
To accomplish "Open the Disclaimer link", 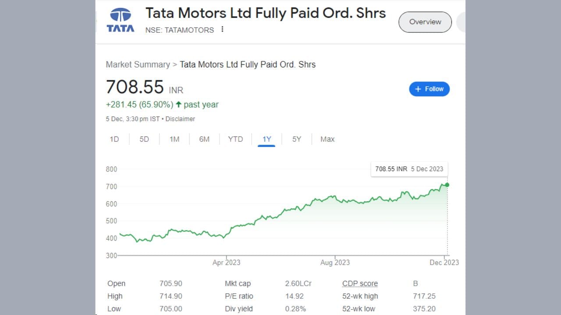I will coord(180,119).
